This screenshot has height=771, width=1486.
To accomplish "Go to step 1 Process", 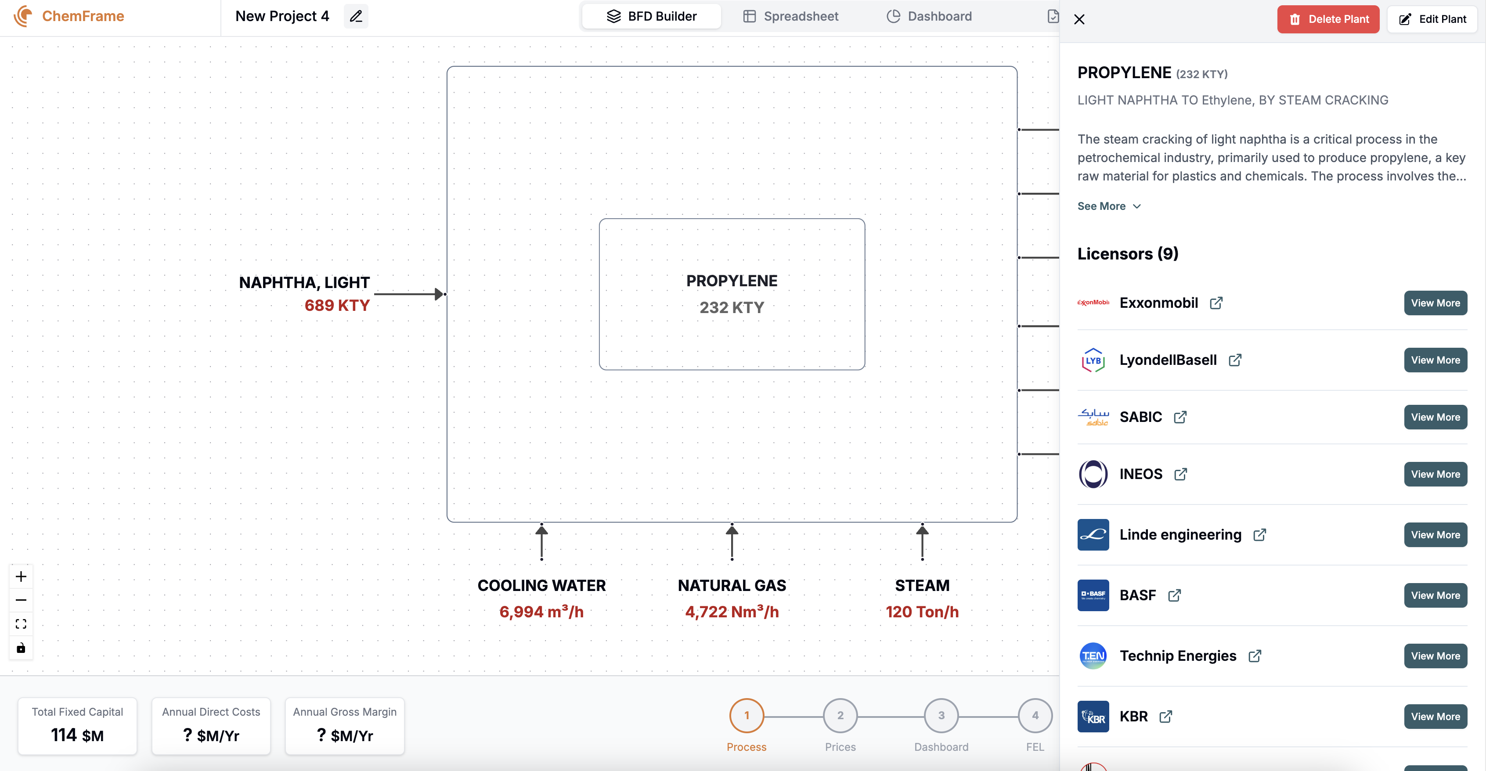I will [747, 716].
